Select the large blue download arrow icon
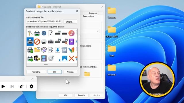Viewport: 184px width, 103px height. pyautogui.click(x=57, y=50)
